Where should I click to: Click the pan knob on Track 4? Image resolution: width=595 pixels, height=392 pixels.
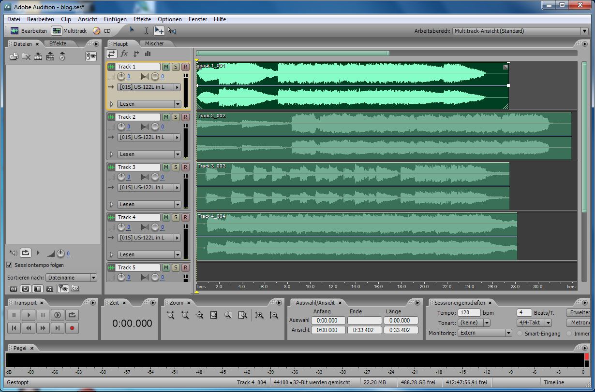[x=155, y=227]
